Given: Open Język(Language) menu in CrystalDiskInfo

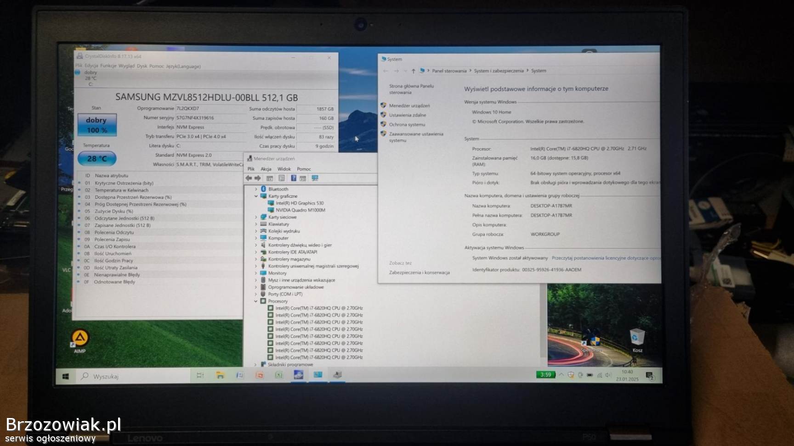Looking at the screenshot, I should point(183,66).
